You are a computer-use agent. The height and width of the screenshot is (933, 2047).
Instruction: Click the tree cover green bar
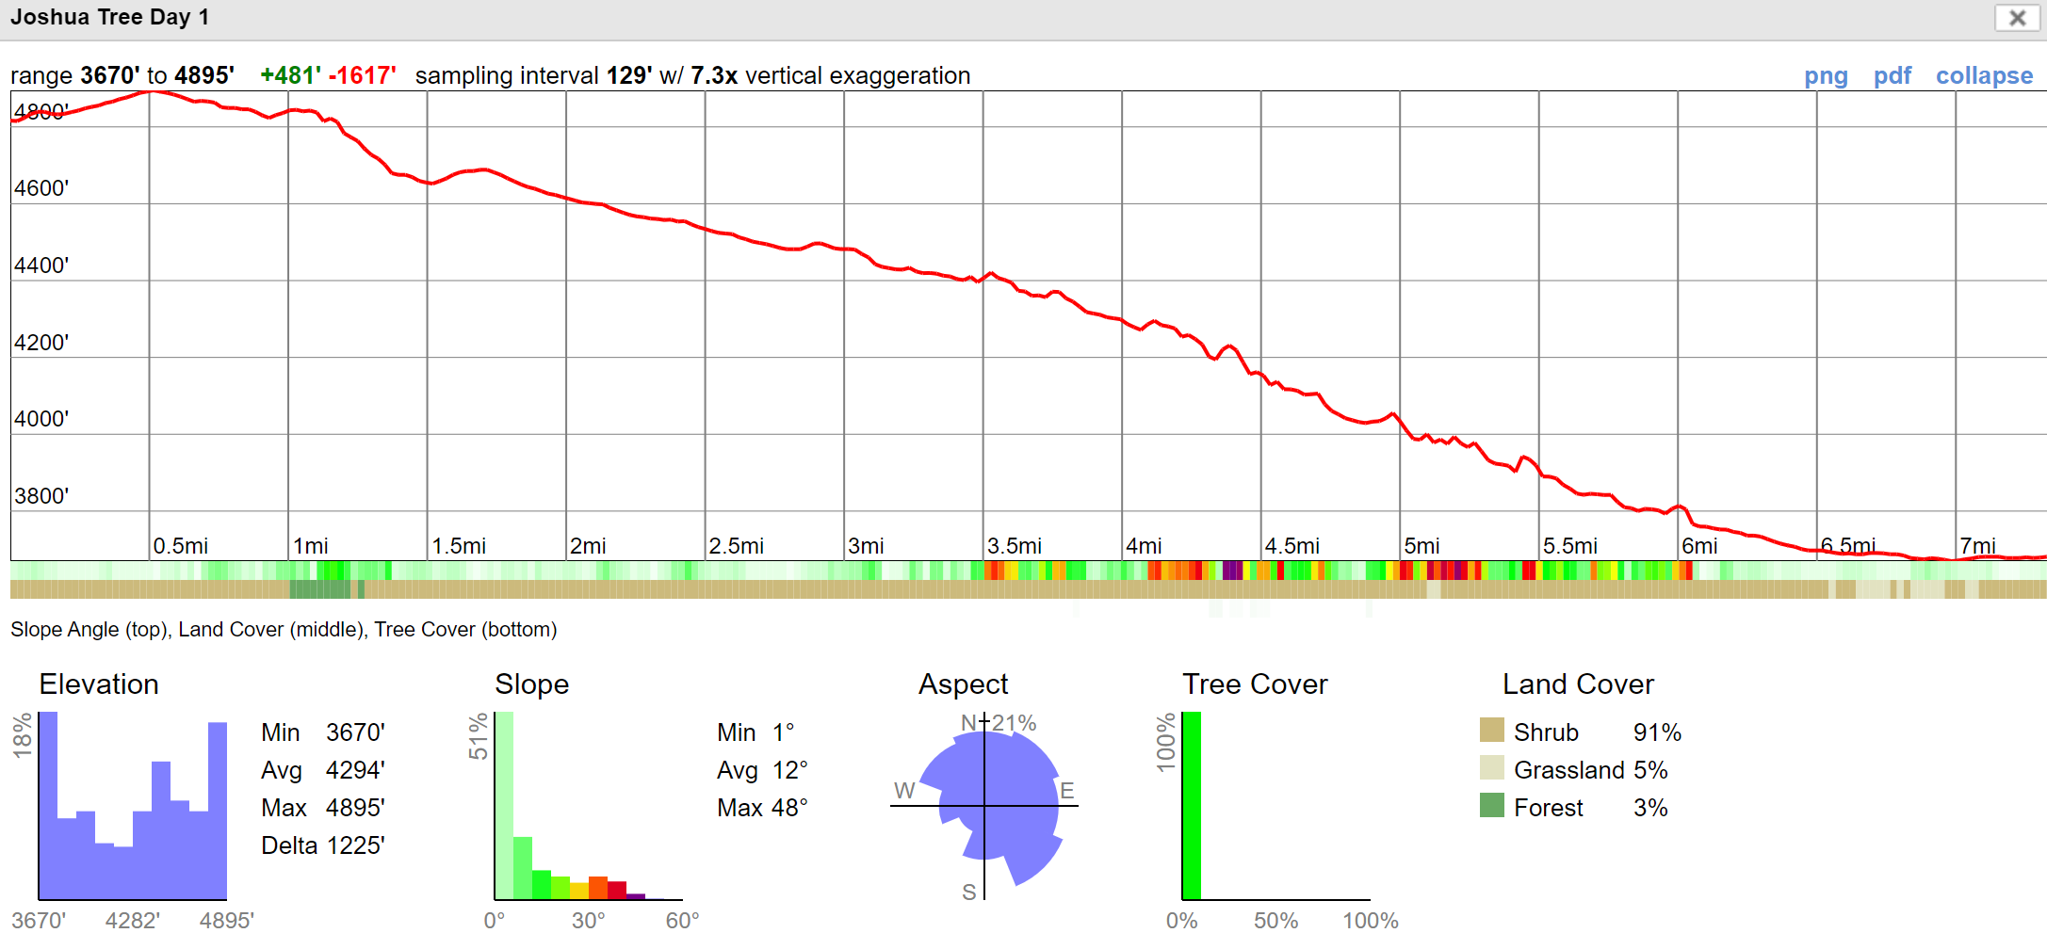click(x=1192, y=806)
